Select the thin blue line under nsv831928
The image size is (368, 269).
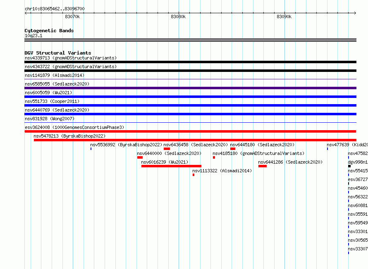[x=190, y=123]
